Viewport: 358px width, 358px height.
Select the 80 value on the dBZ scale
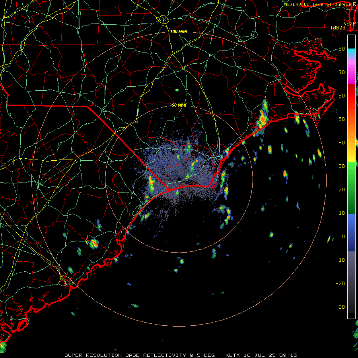342,49
